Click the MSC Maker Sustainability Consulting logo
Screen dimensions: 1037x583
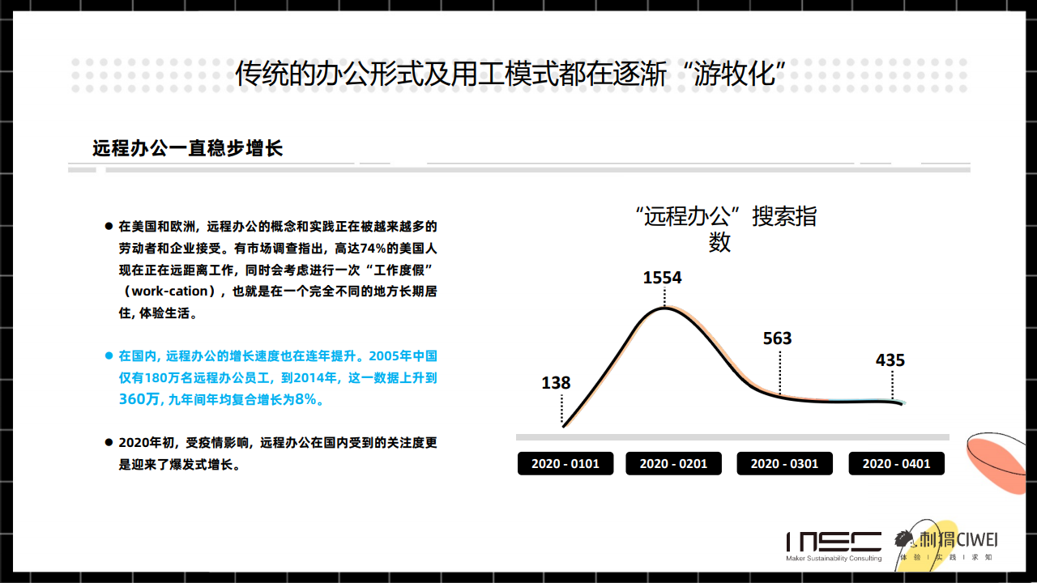tap(834, 546)
